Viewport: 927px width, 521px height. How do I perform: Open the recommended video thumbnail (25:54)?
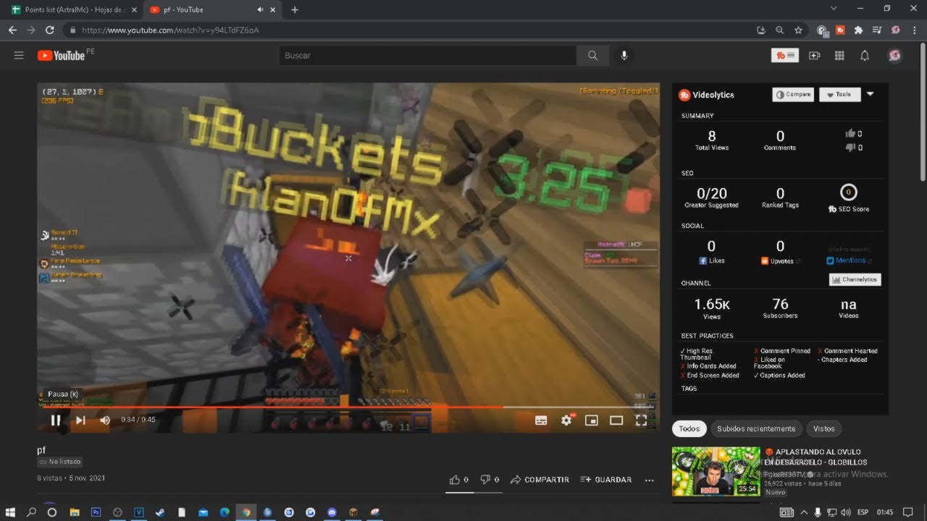click(716, 471)
